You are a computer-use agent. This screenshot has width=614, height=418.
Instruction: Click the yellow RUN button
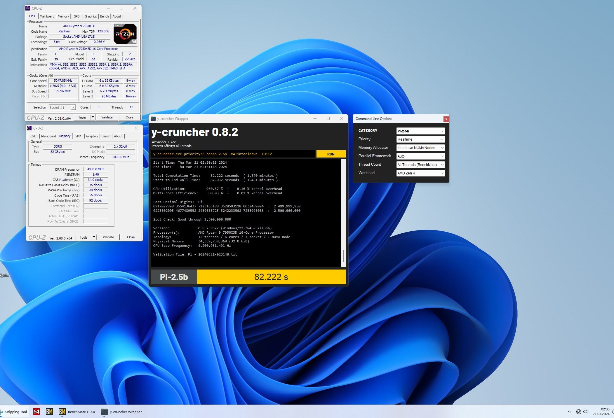click(x=331, y=154)
